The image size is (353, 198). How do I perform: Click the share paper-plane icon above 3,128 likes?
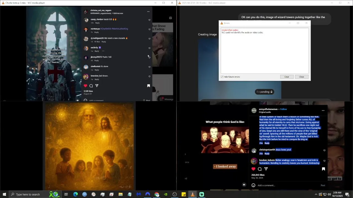point(97,86)
